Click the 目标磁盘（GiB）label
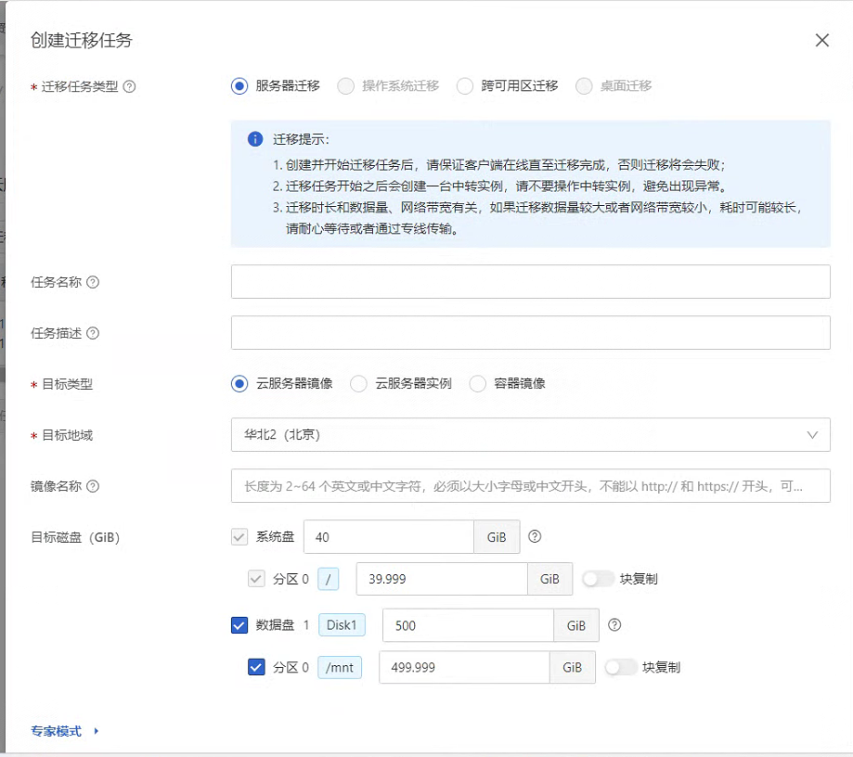This screenshot has width=853, height=757. [x=75, y=537]
